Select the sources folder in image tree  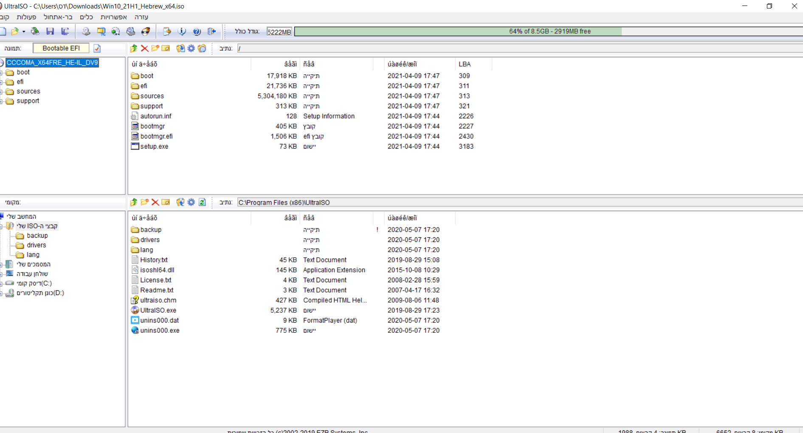tap(28, 91)
